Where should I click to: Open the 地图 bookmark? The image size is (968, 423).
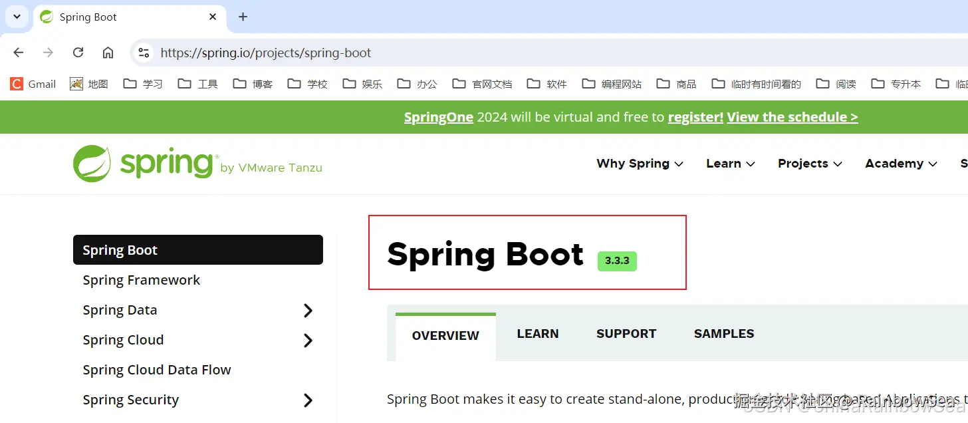coord(89,84)
